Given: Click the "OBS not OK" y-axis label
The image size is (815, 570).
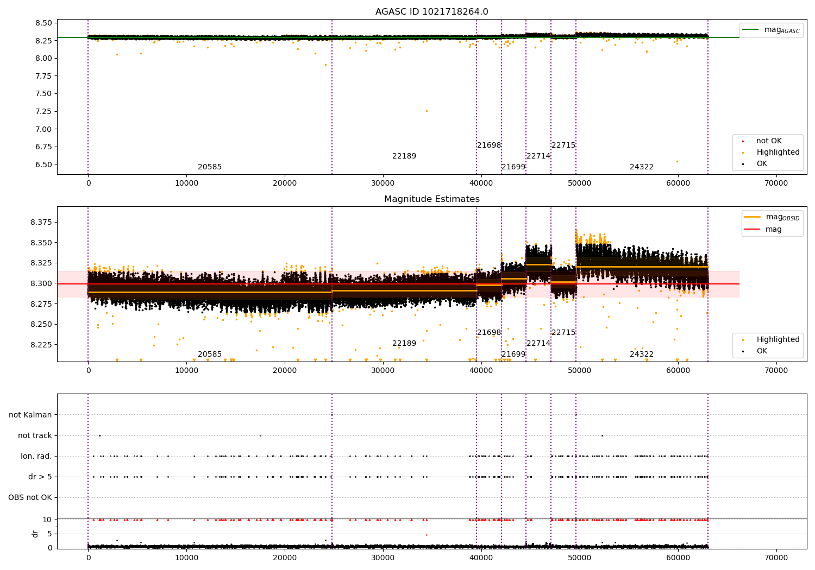Looking at the screenshot, I should 30,498.
